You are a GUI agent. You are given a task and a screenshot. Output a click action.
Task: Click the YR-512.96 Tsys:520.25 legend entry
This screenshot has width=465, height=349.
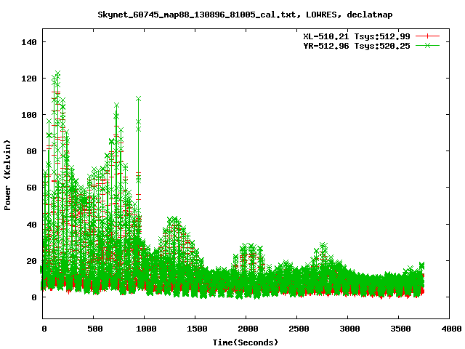357,46
